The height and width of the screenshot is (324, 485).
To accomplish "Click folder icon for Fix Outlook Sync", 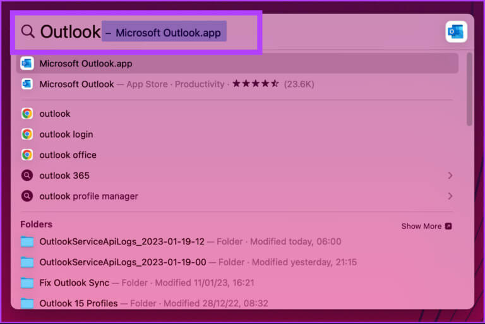I will (x=27, y=282).
